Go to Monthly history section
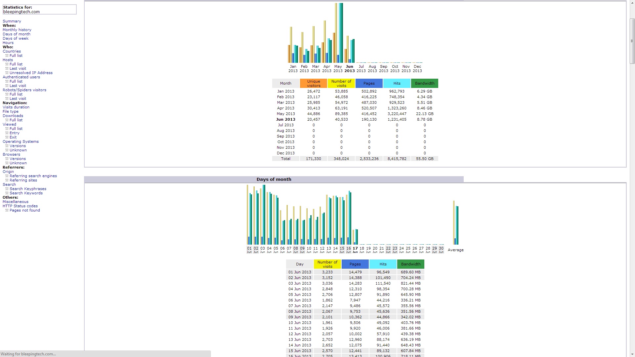635x357 pixels. point(17,30)
